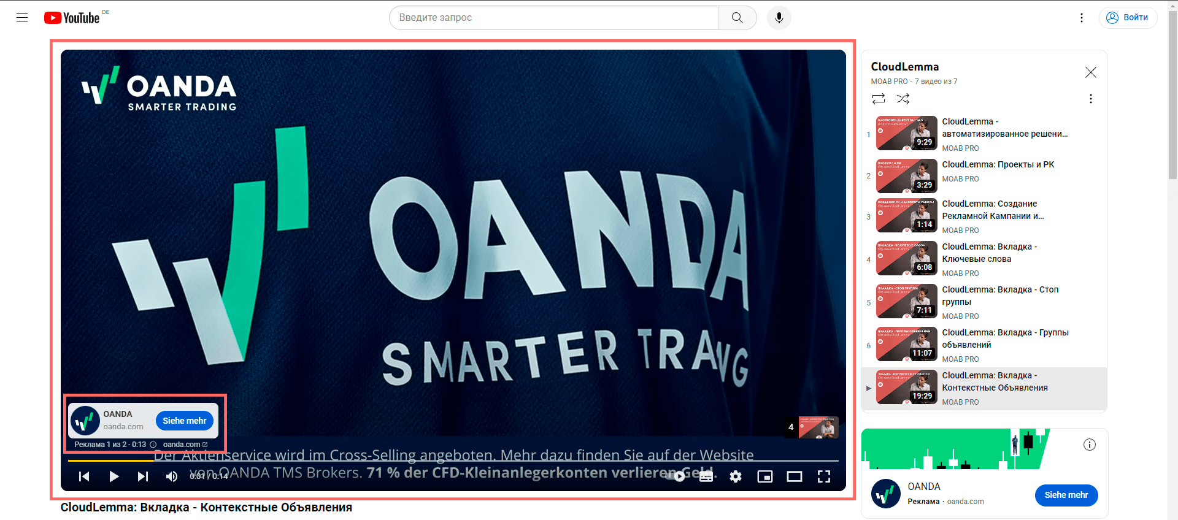Open the CloudLemma playlist title

pos(904,67)
